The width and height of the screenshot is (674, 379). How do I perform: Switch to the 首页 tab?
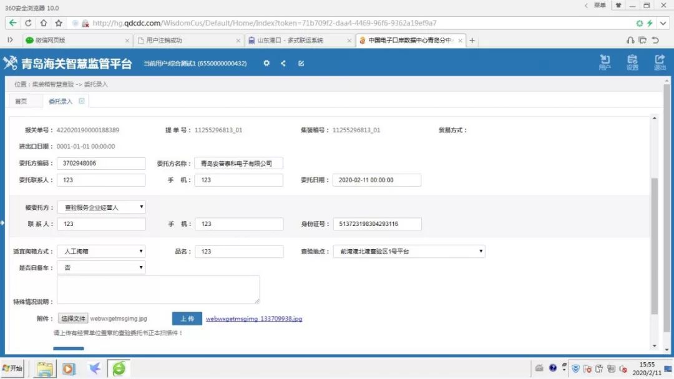pos(21,101)
